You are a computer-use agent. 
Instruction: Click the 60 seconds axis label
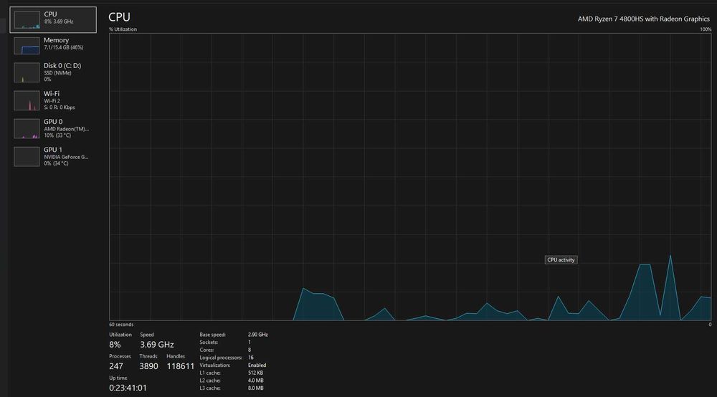click(x=121, y=325)
